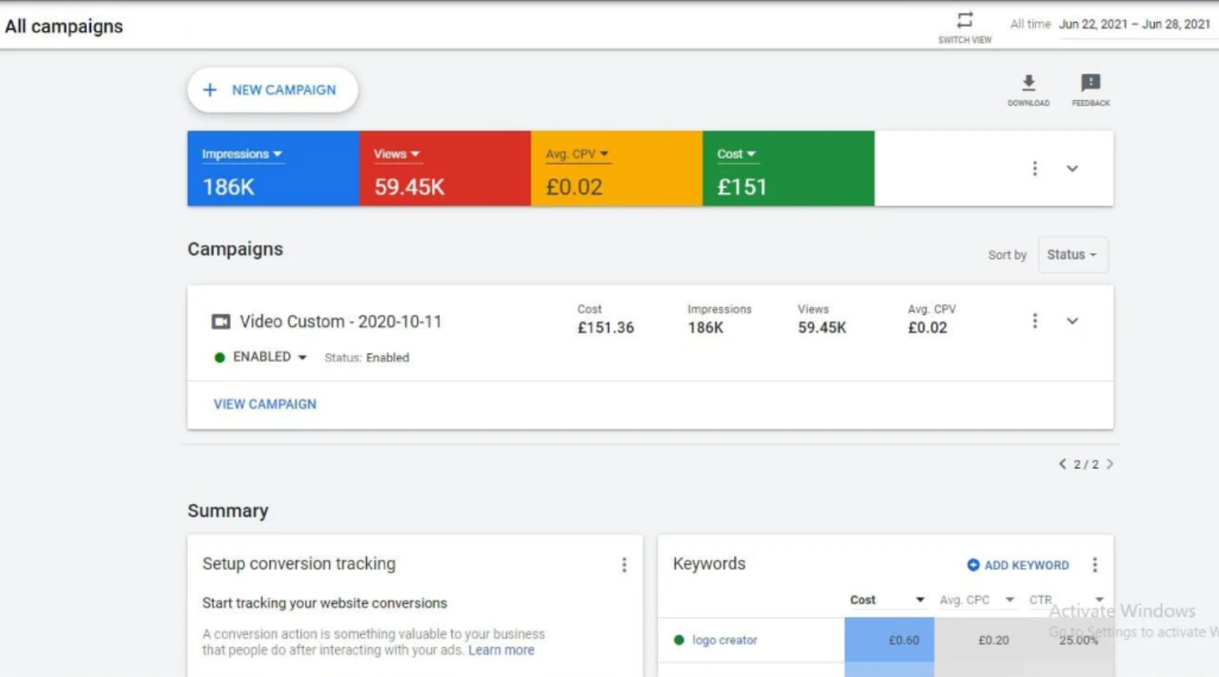Open the metrics scorecard three-dot menu
Viewport: 1219px width, 677px height.
click(x=1034, y=169)
